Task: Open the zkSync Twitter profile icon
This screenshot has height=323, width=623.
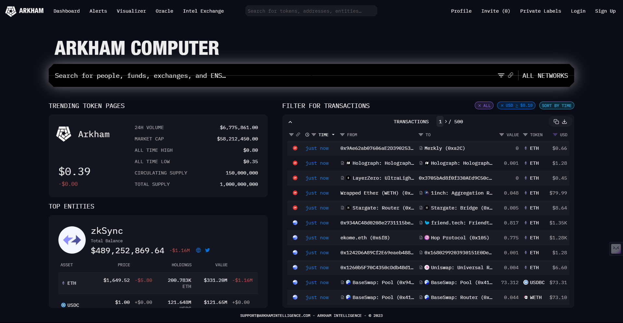Action: pyautogui.click(x=207, y=250)
